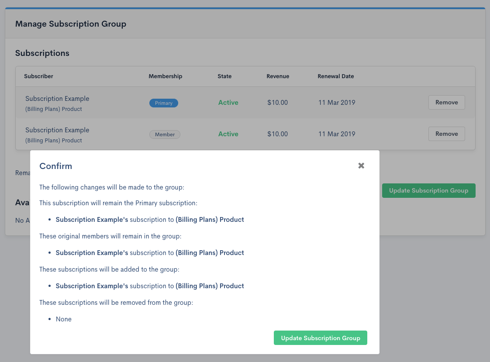The image size is (490, 362).
Task: Click the Update Subscription Group button behind the dialog
Action: pos(428,190)
